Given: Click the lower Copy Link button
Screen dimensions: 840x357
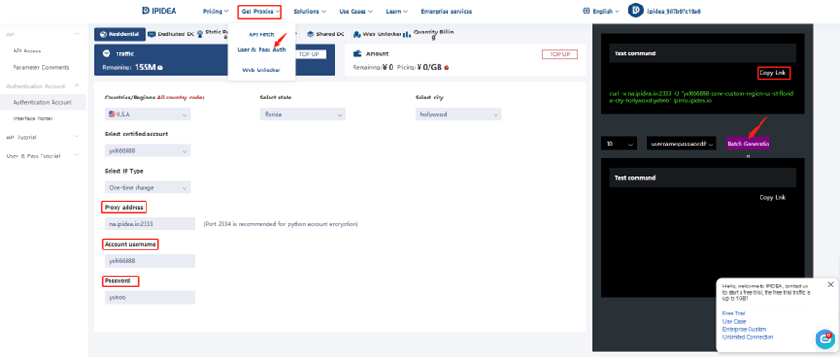Looking at the screenshot, I should click(x=772, y=198).
